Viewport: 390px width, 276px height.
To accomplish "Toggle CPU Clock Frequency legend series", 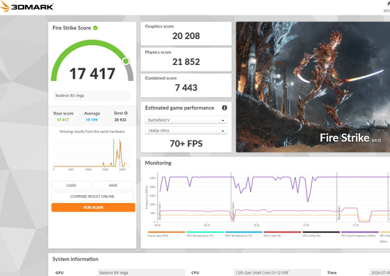I will coord(360,234).
